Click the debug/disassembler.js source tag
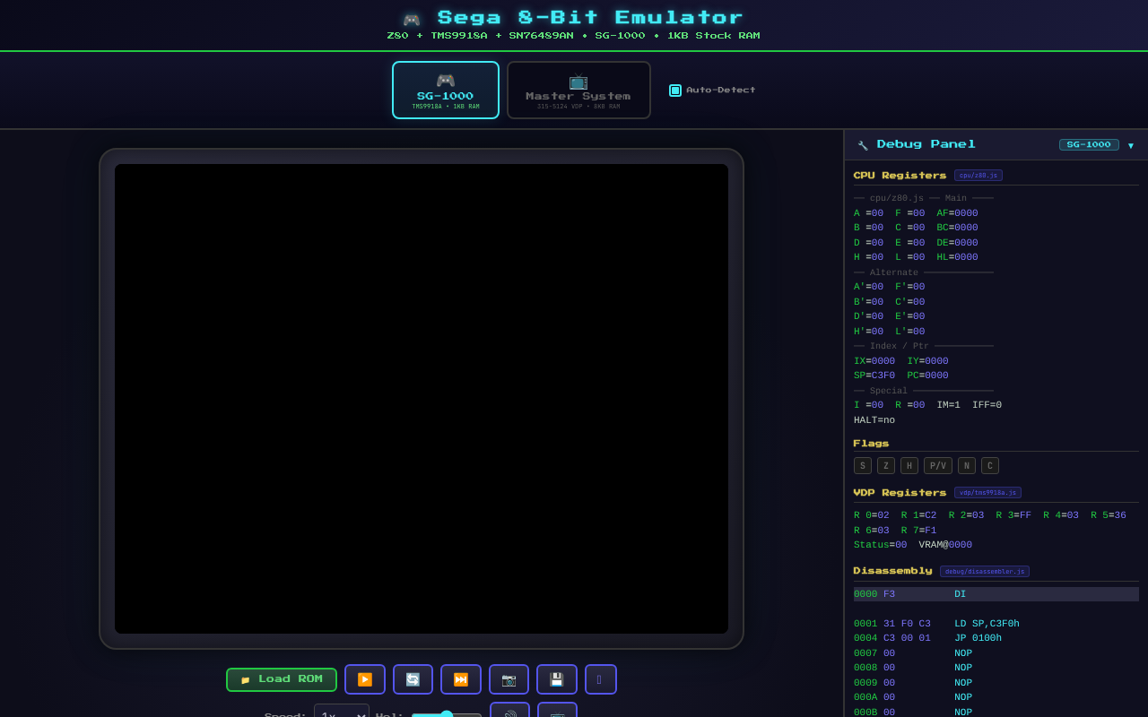This screenshot has height=717, width=1148. 985,572
